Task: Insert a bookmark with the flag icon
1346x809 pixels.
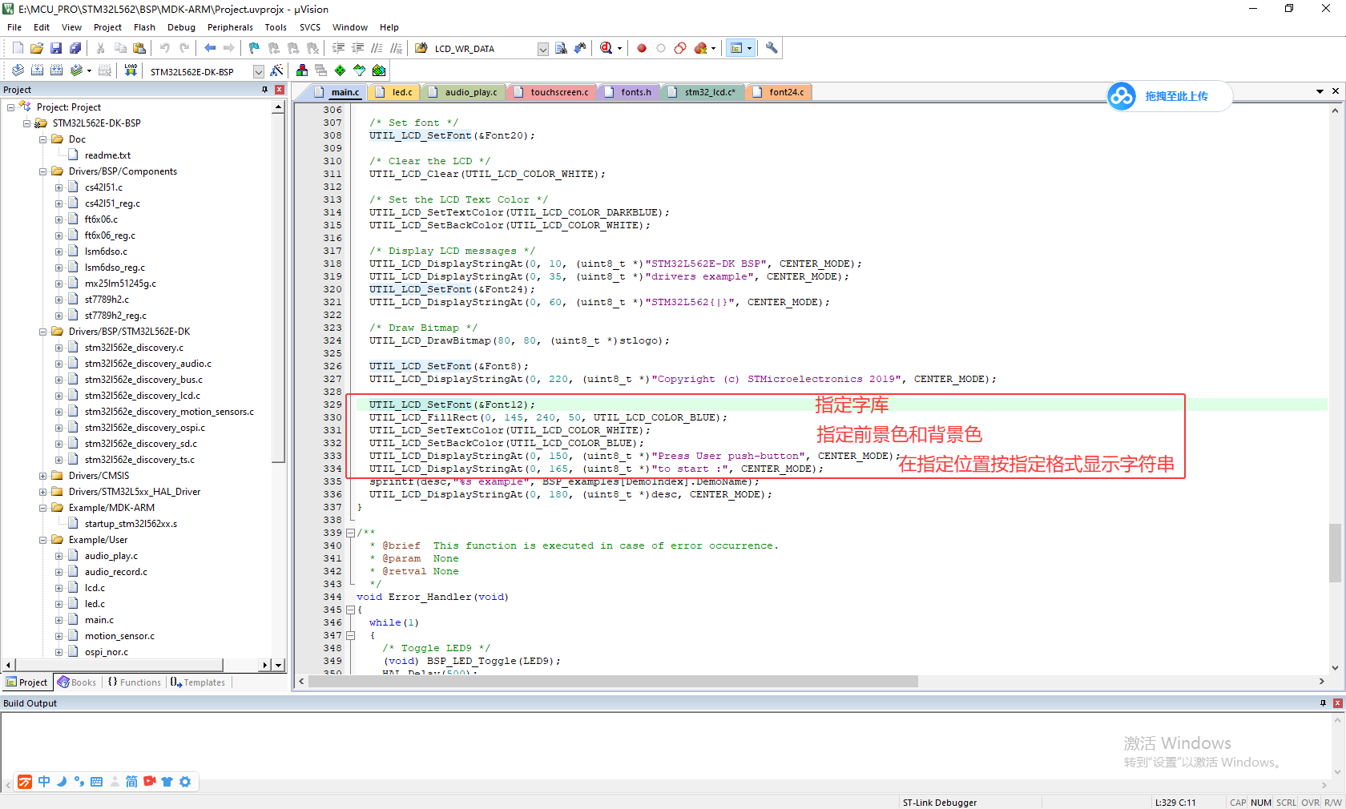Action: [254, 48]
